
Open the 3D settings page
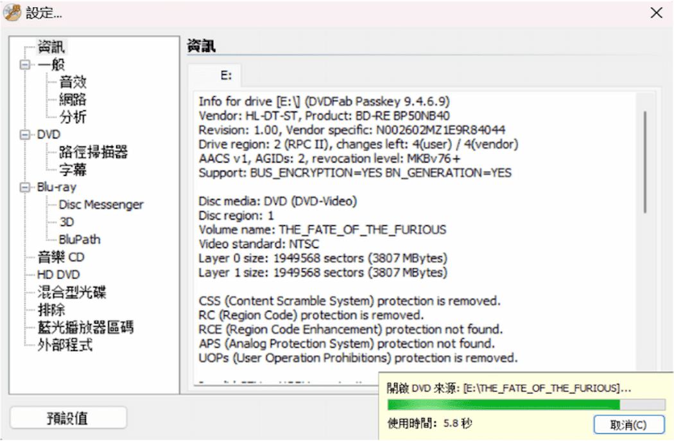(67, 222)
